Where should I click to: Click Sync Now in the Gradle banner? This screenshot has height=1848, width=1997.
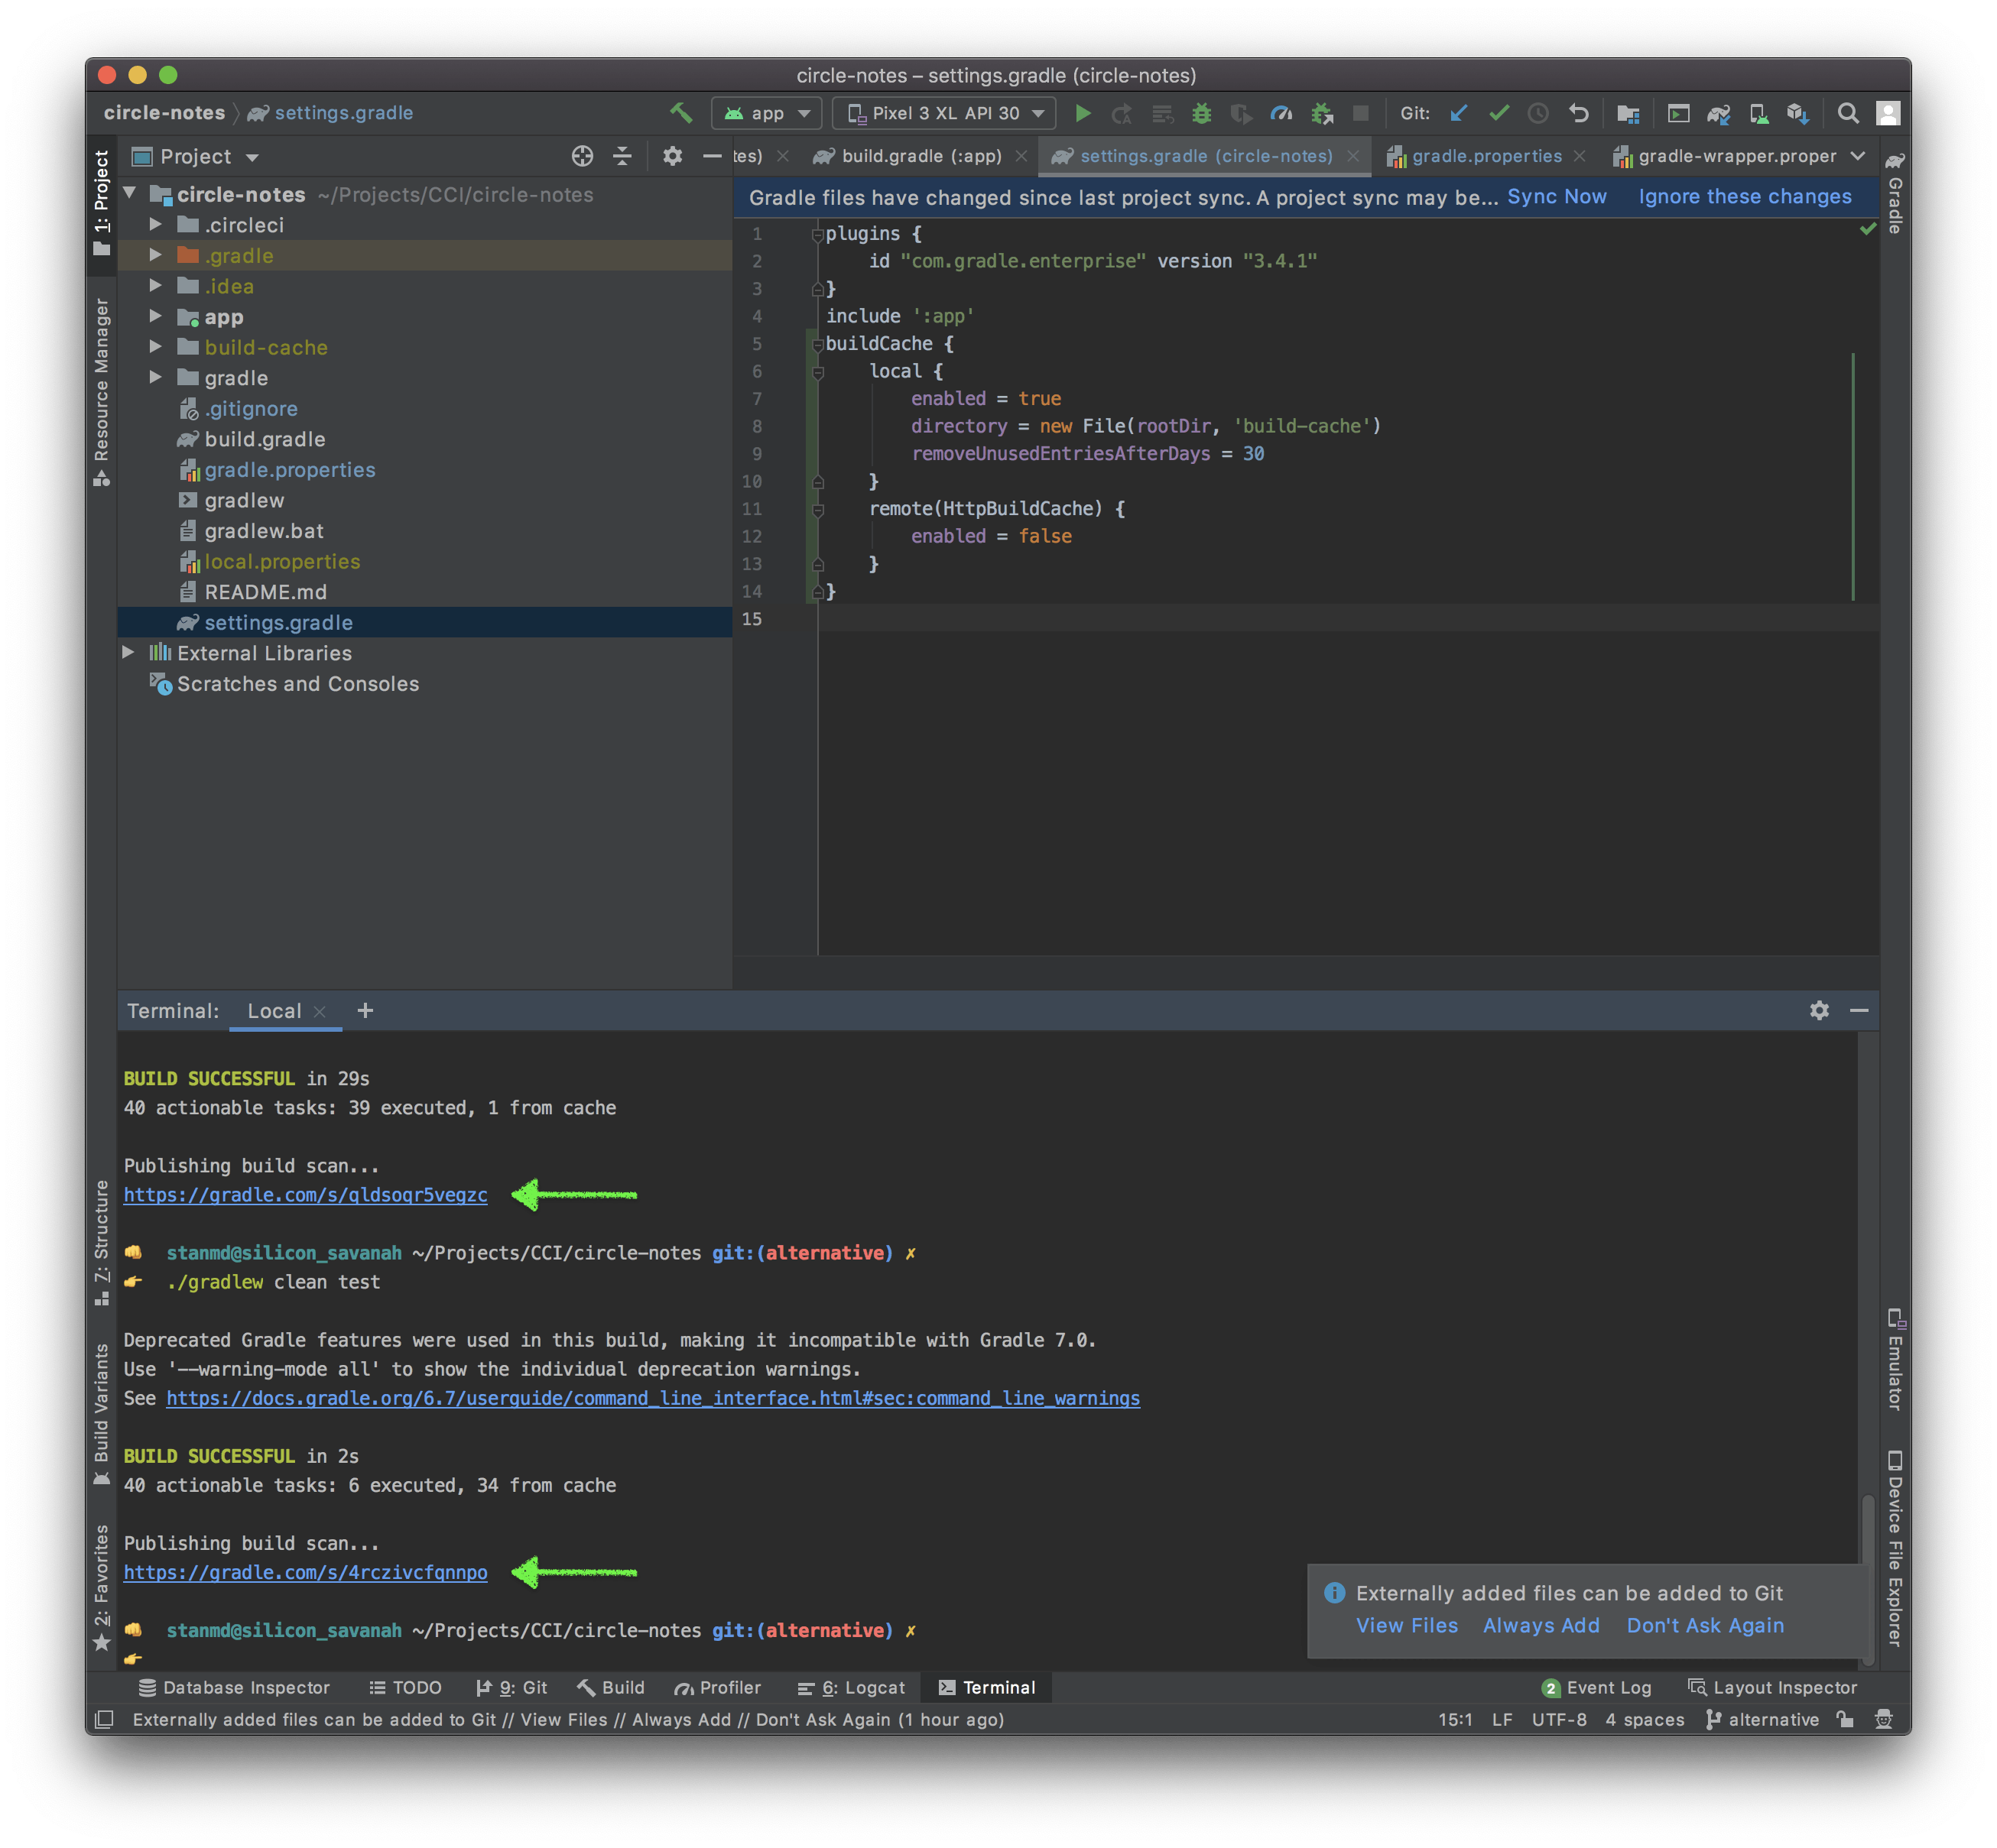(x=1557, y=197)
